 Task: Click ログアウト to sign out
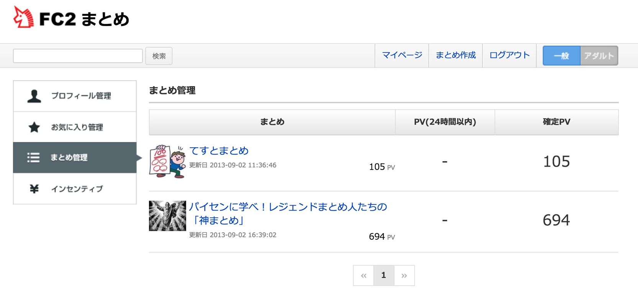pos(509,56)
